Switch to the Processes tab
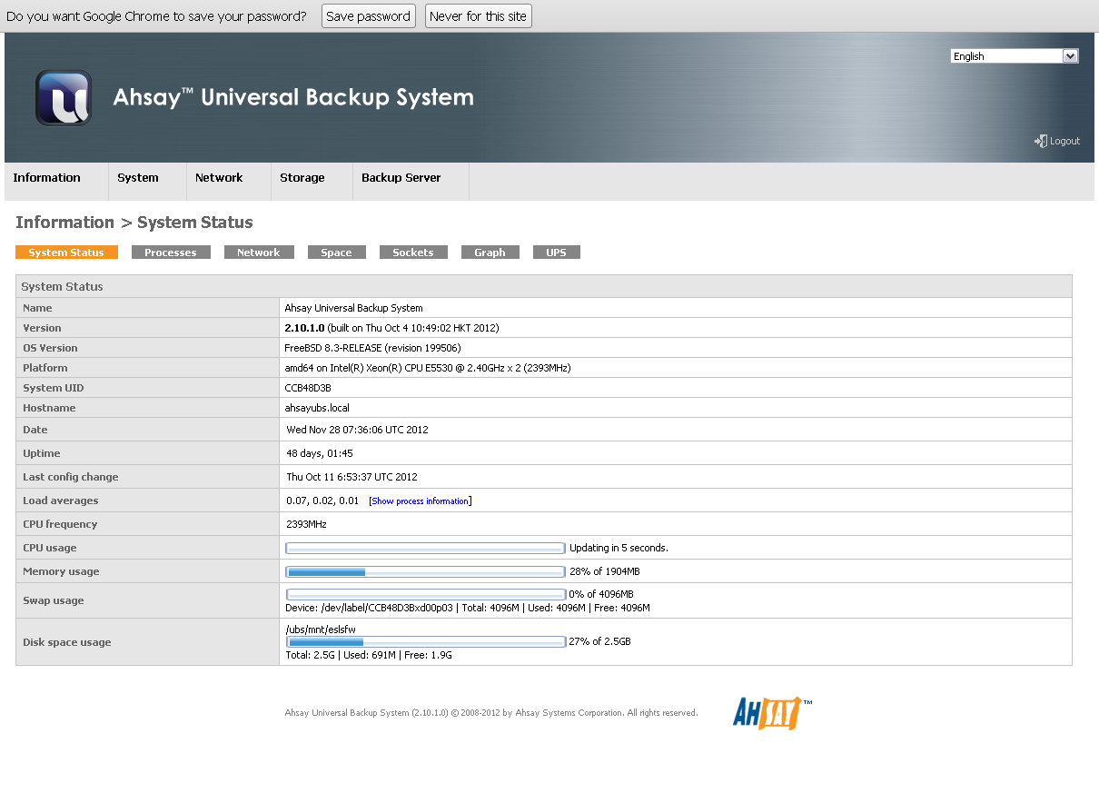 point(171,253)
